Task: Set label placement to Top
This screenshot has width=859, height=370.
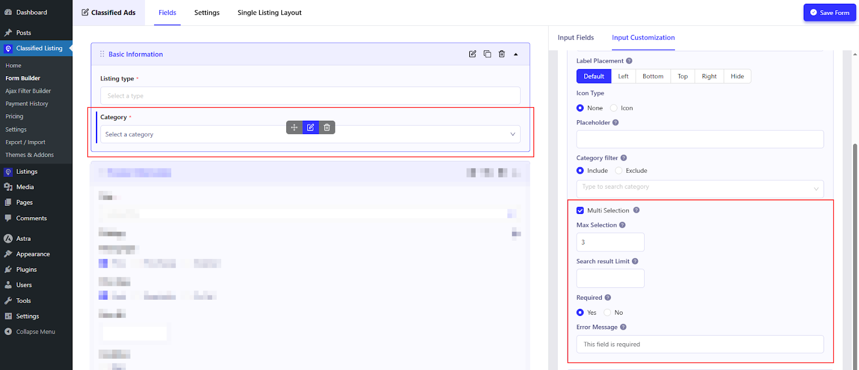Action: 682,76
